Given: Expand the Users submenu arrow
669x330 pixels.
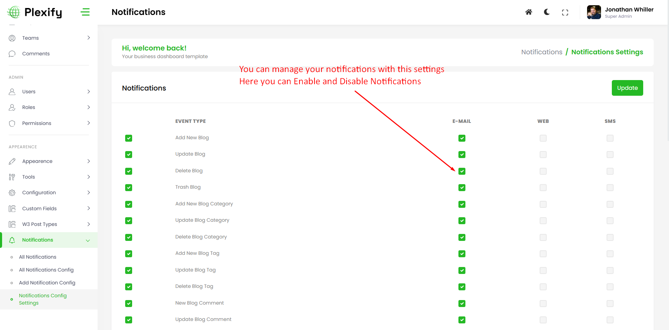Looking at the screenshot, I should [x=89, y=92].
